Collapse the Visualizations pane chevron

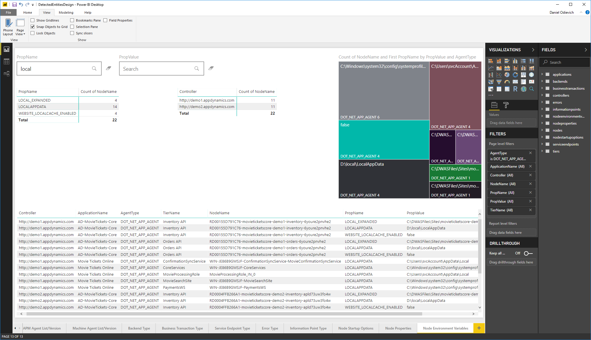(533, 50)
